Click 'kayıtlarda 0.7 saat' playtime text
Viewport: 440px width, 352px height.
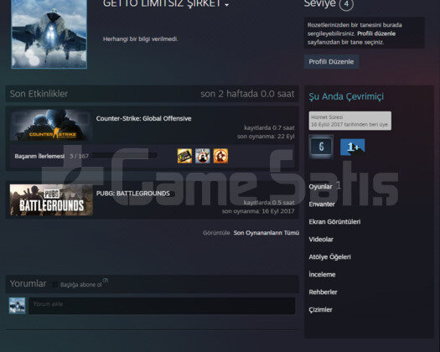(x=269, y=127)
